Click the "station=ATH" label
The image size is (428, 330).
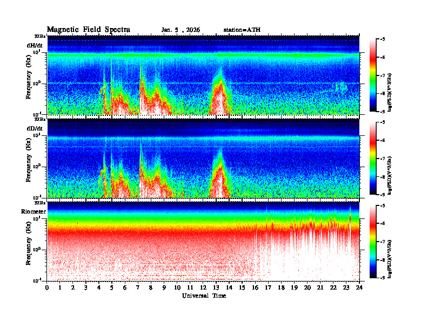point(242,30)
